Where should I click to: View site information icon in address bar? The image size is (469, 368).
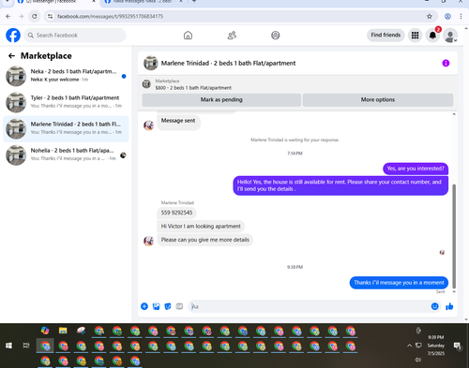pos(50,16)
